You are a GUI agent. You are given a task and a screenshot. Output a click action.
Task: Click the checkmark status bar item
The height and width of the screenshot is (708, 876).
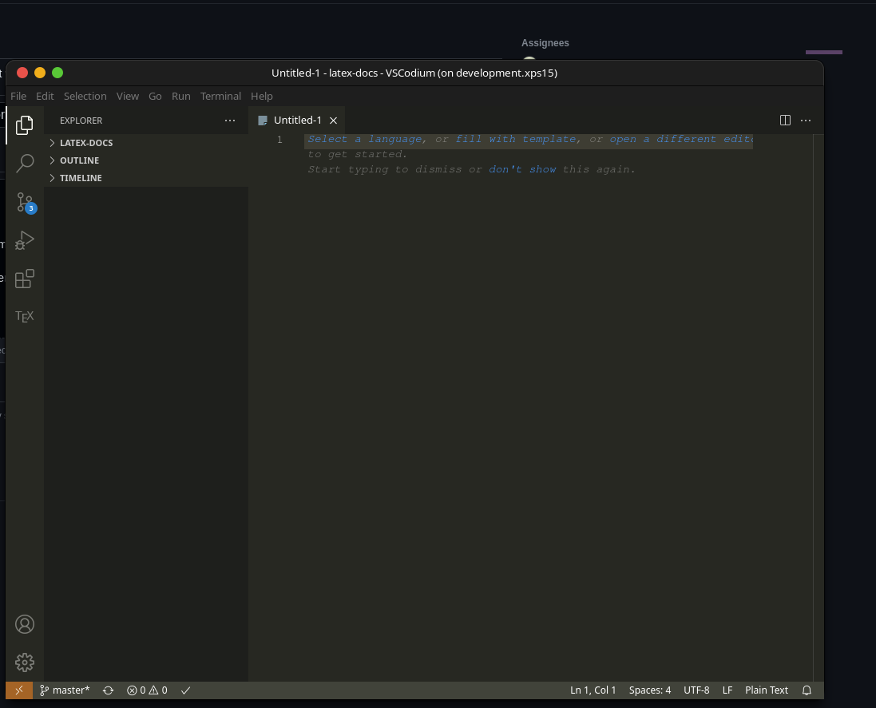186,690
